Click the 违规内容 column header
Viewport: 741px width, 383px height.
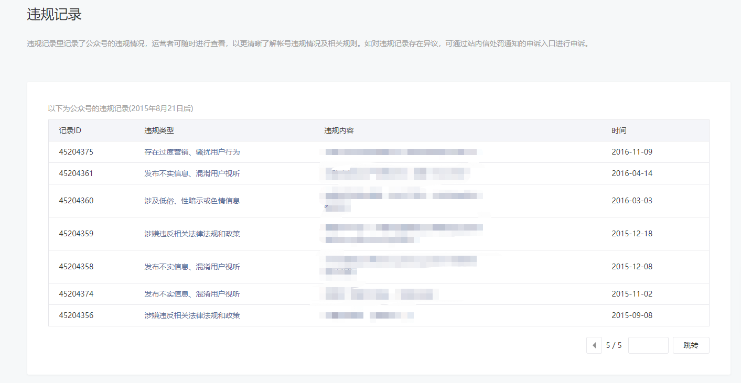339,130
